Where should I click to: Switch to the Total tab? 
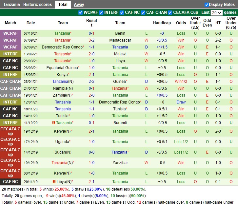coord(63,5)
